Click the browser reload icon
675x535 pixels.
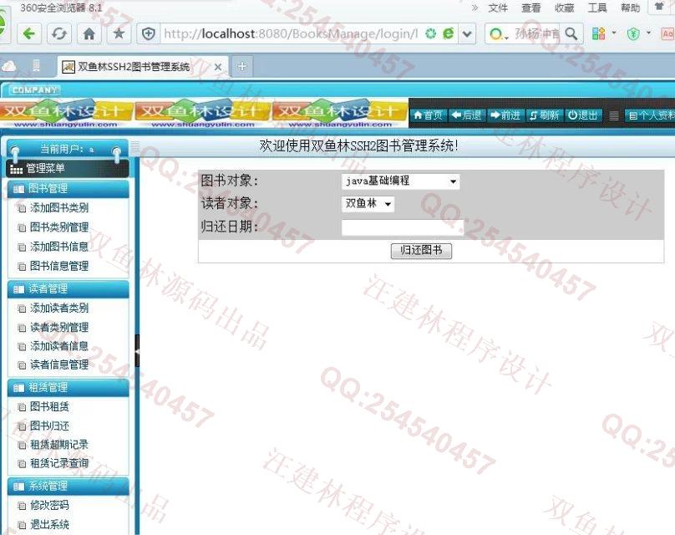pyautogui.click(x=59, y=33)
